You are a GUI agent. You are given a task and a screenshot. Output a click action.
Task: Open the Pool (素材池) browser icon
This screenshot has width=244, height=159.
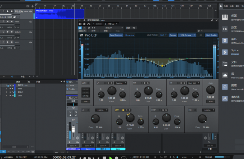click(x=225, y=98)
